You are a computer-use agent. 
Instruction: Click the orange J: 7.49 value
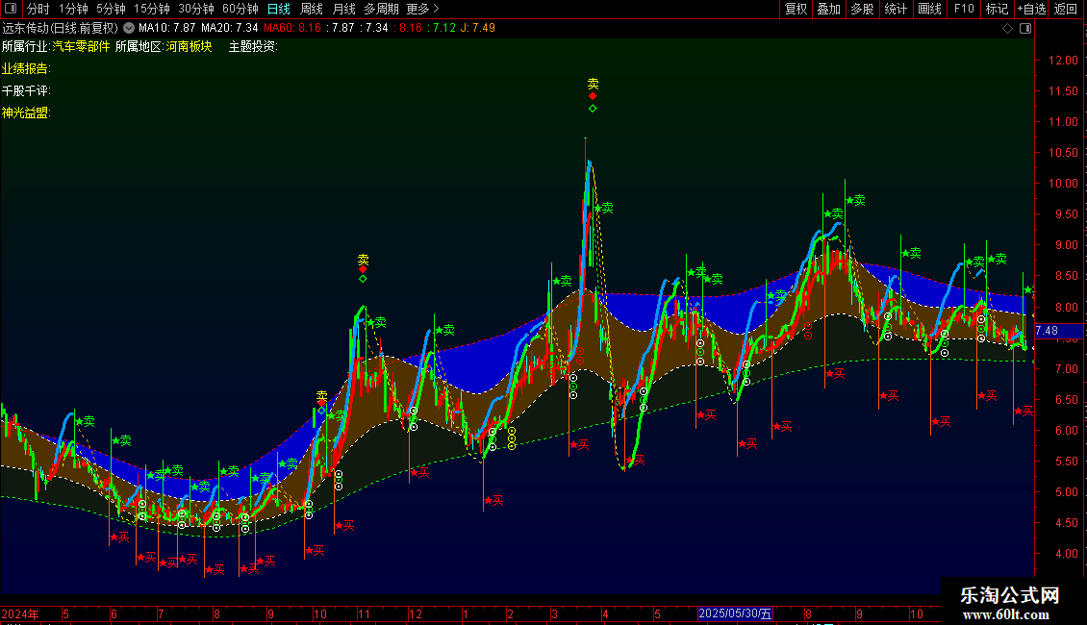(x=478, y=28)
